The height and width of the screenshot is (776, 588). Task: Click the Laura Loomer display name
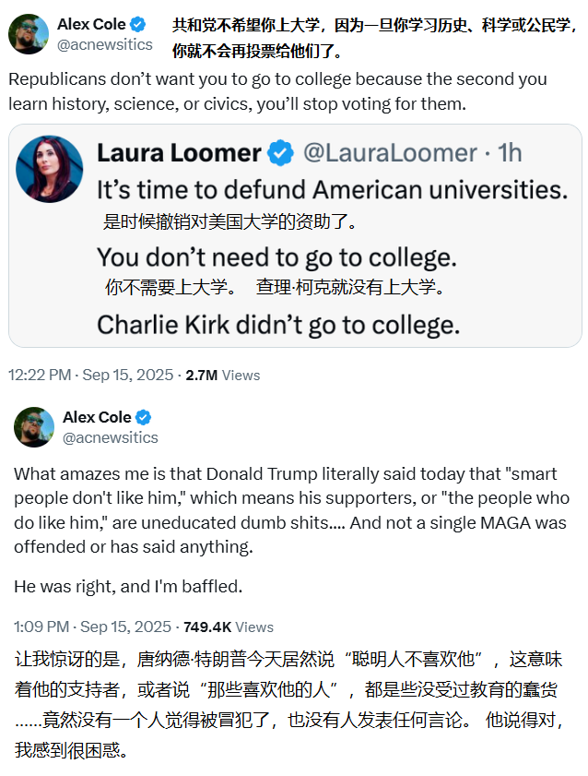click(x=179, y=152)
